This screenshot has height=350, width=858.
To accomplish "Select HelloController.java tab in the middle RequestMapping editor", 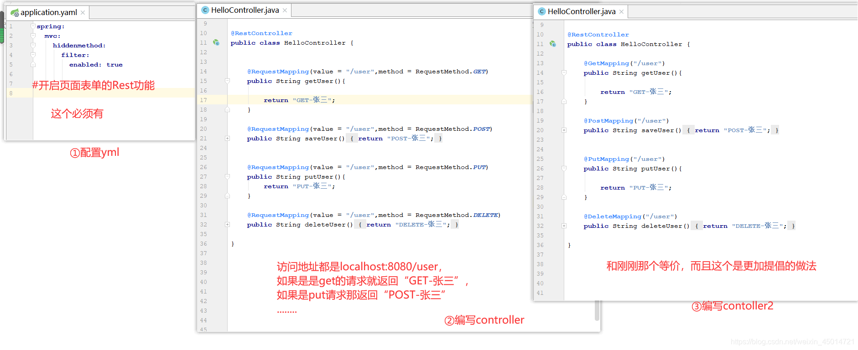I will [x=244, y=10].
